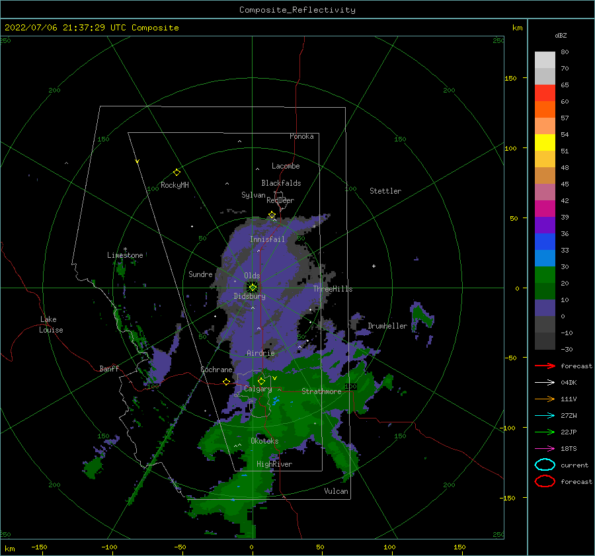Click the dBZ legend heading

561,35
